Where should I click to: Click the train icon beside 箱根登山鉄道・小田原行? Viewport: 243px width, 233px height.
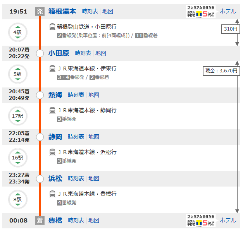pos(52,27)
